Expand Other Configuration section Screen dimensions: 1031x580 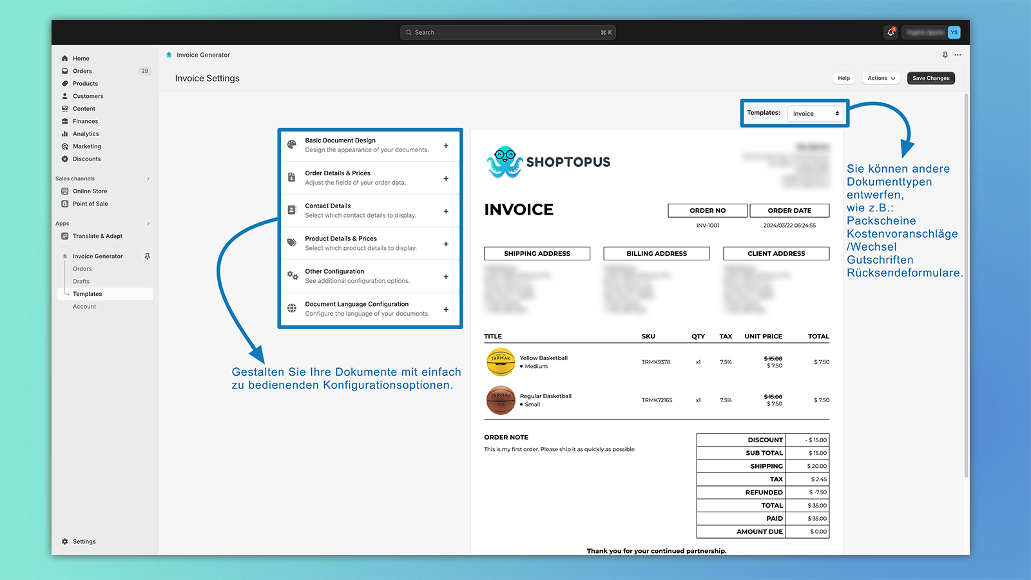pos(446,277)
